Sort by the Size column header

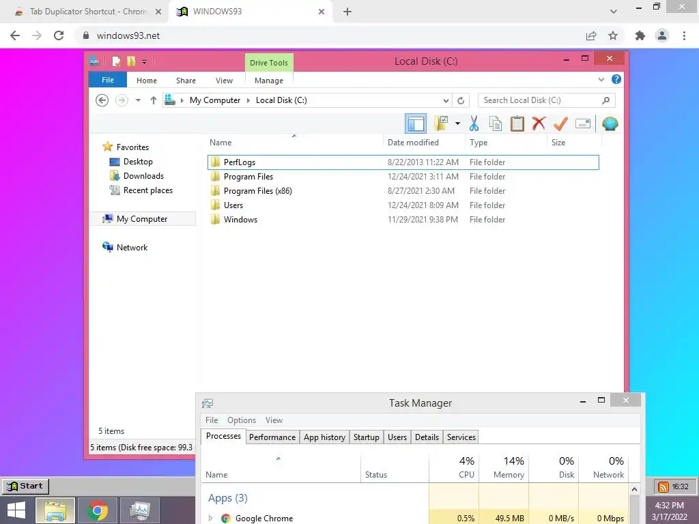[574, 143]
